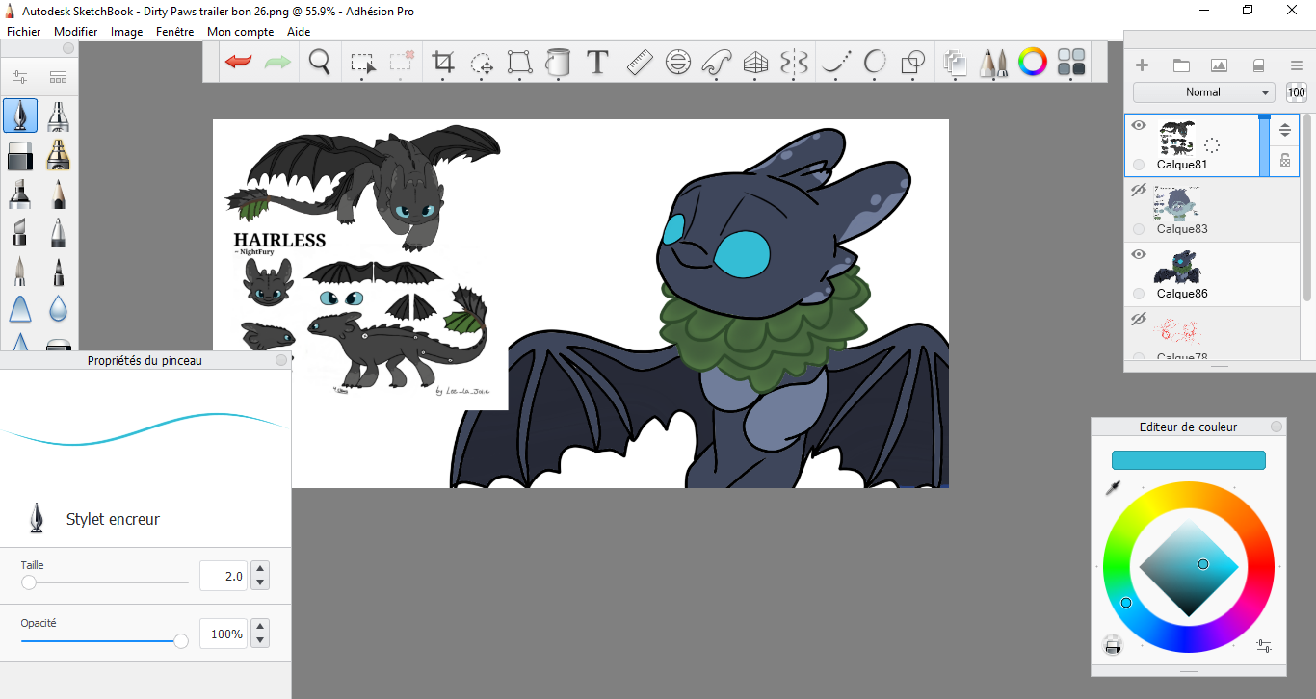Show hidden layer Calque83
Viewport: 1316px width, 699px height.
pyautogui.click(x=1139, y=190)
